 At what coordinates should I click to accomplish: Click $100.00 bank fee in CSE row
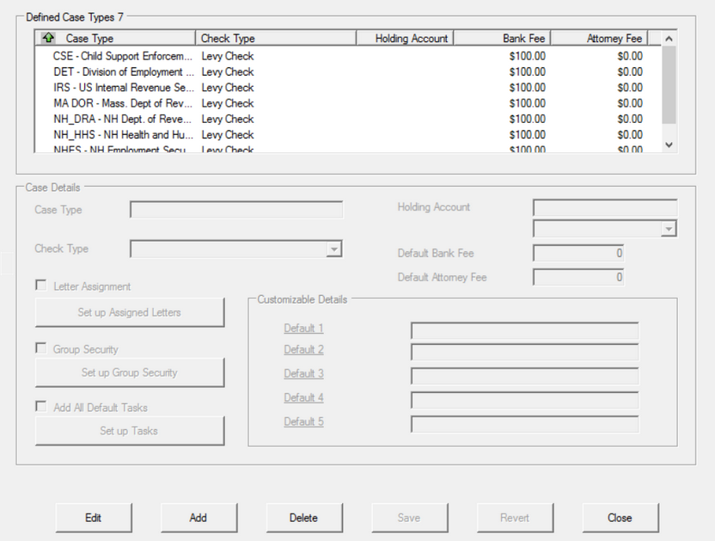(x=527, y=56)
